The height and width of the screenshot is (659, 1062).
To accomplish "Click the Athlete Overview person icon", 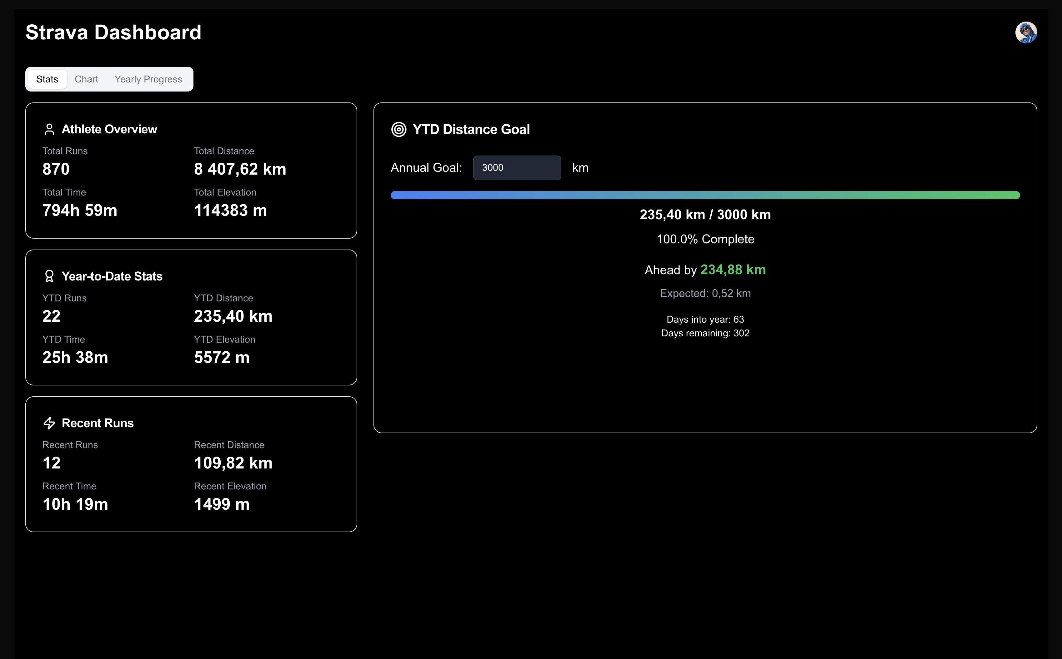I will point(49,129).
